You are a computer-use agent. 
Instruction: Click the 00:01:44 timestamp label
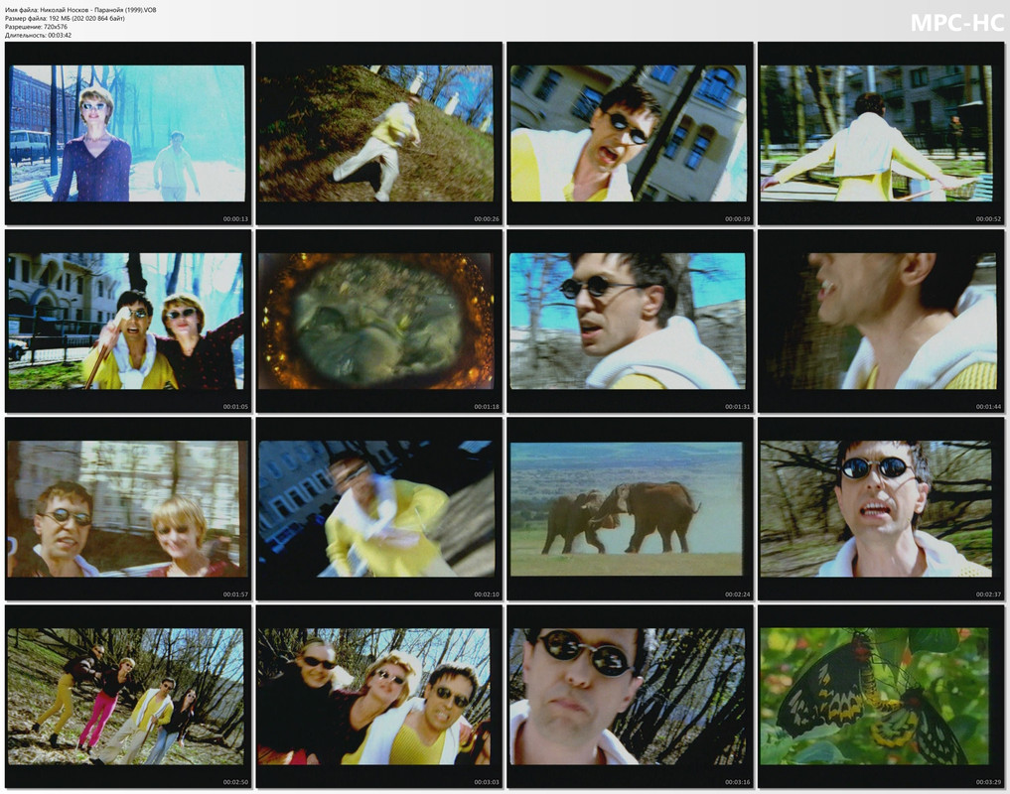click(x=988, y=407)
